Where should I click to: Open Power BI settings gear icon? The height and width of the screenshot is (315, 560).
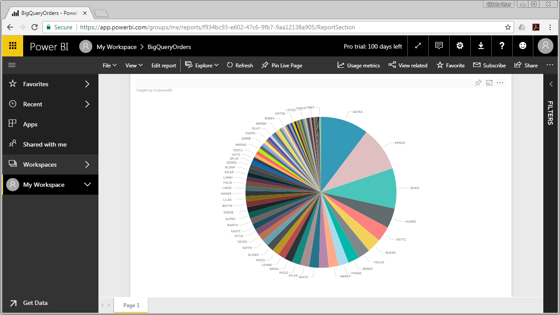460,46
